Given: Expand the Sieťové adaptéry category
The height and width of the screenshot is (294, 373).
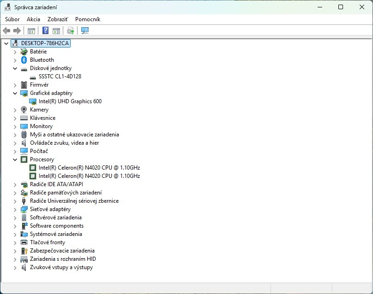Looking at the screenshot, I should click(14, 209).
